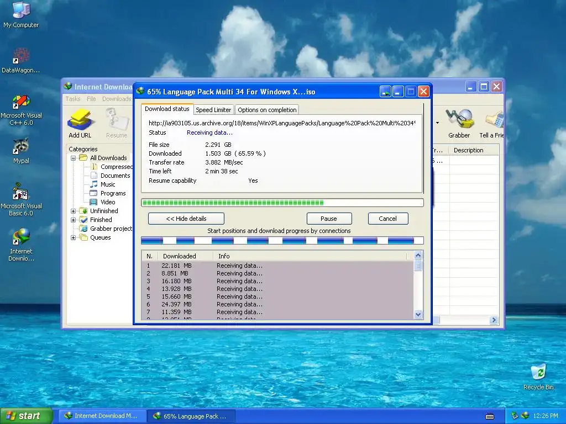Cancel the download
The height and width of the screenshot is (424, 566).
pos(388,219)
